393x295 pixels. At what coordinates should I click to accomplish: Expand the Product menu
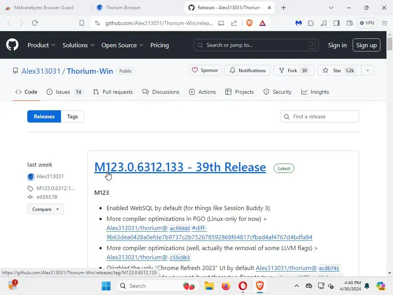(41, 45)
